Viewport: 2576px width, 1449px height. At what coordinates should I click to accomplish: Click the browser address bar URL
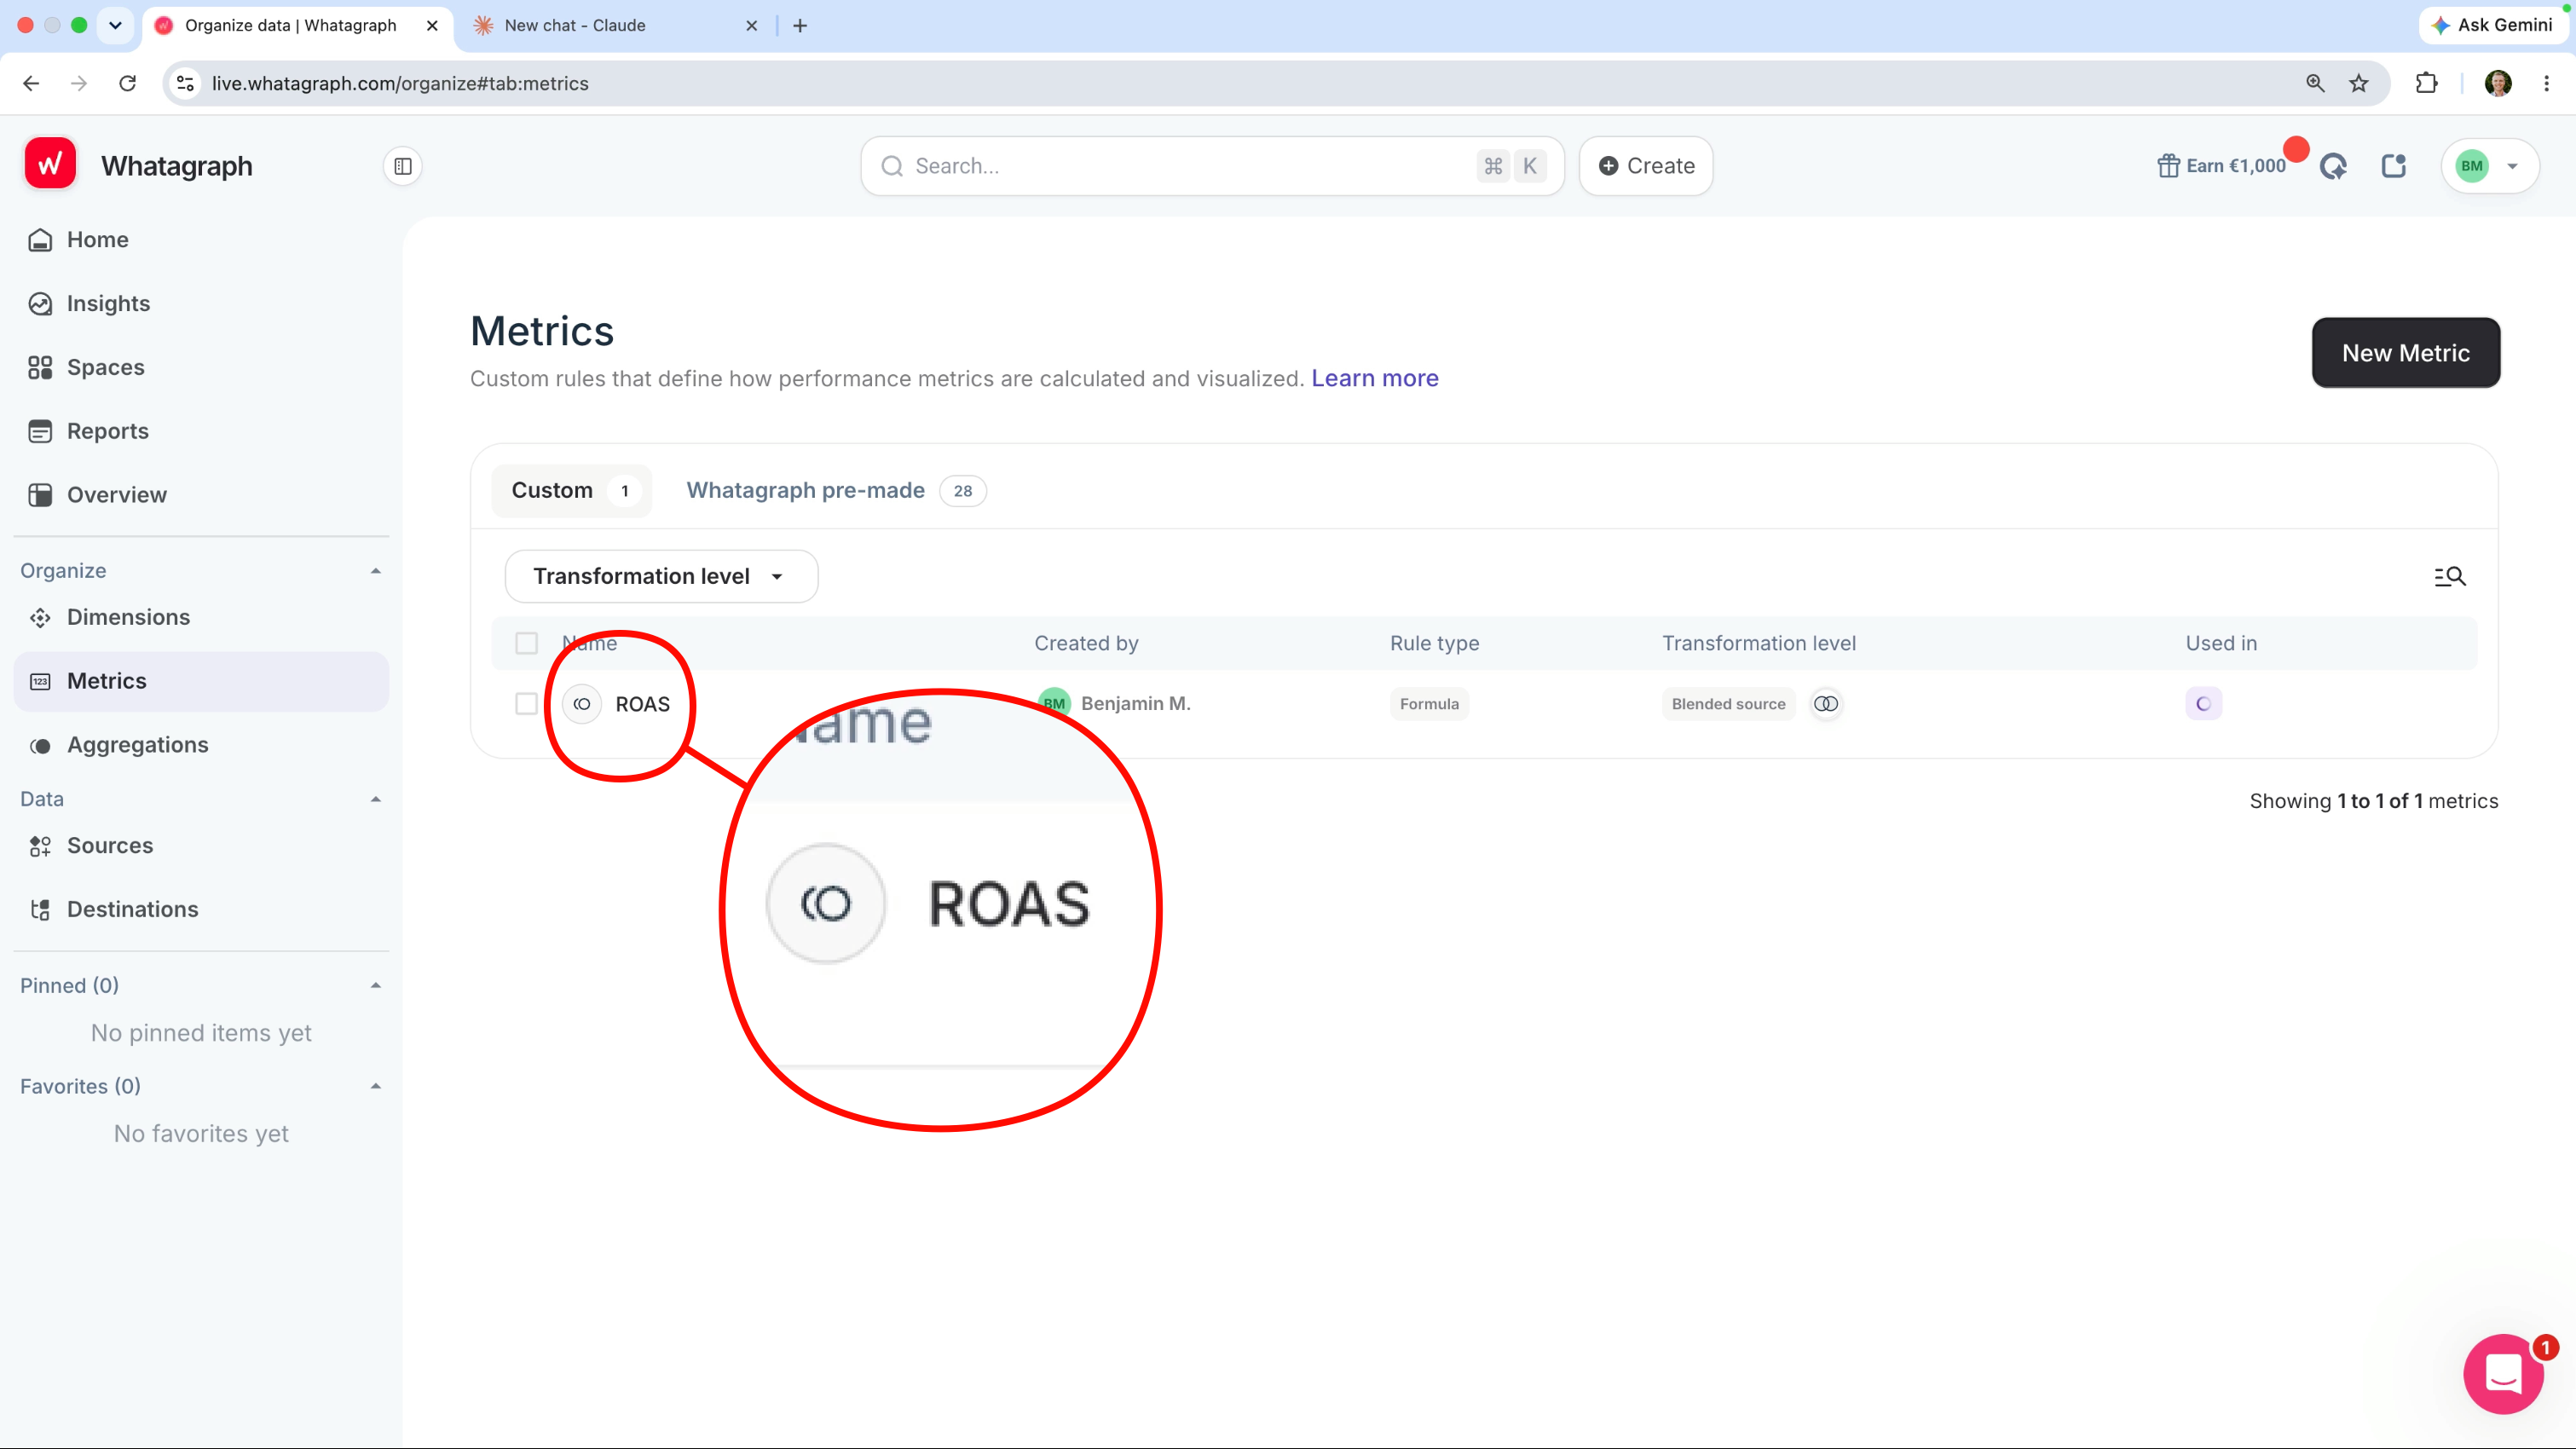point(400,83)
